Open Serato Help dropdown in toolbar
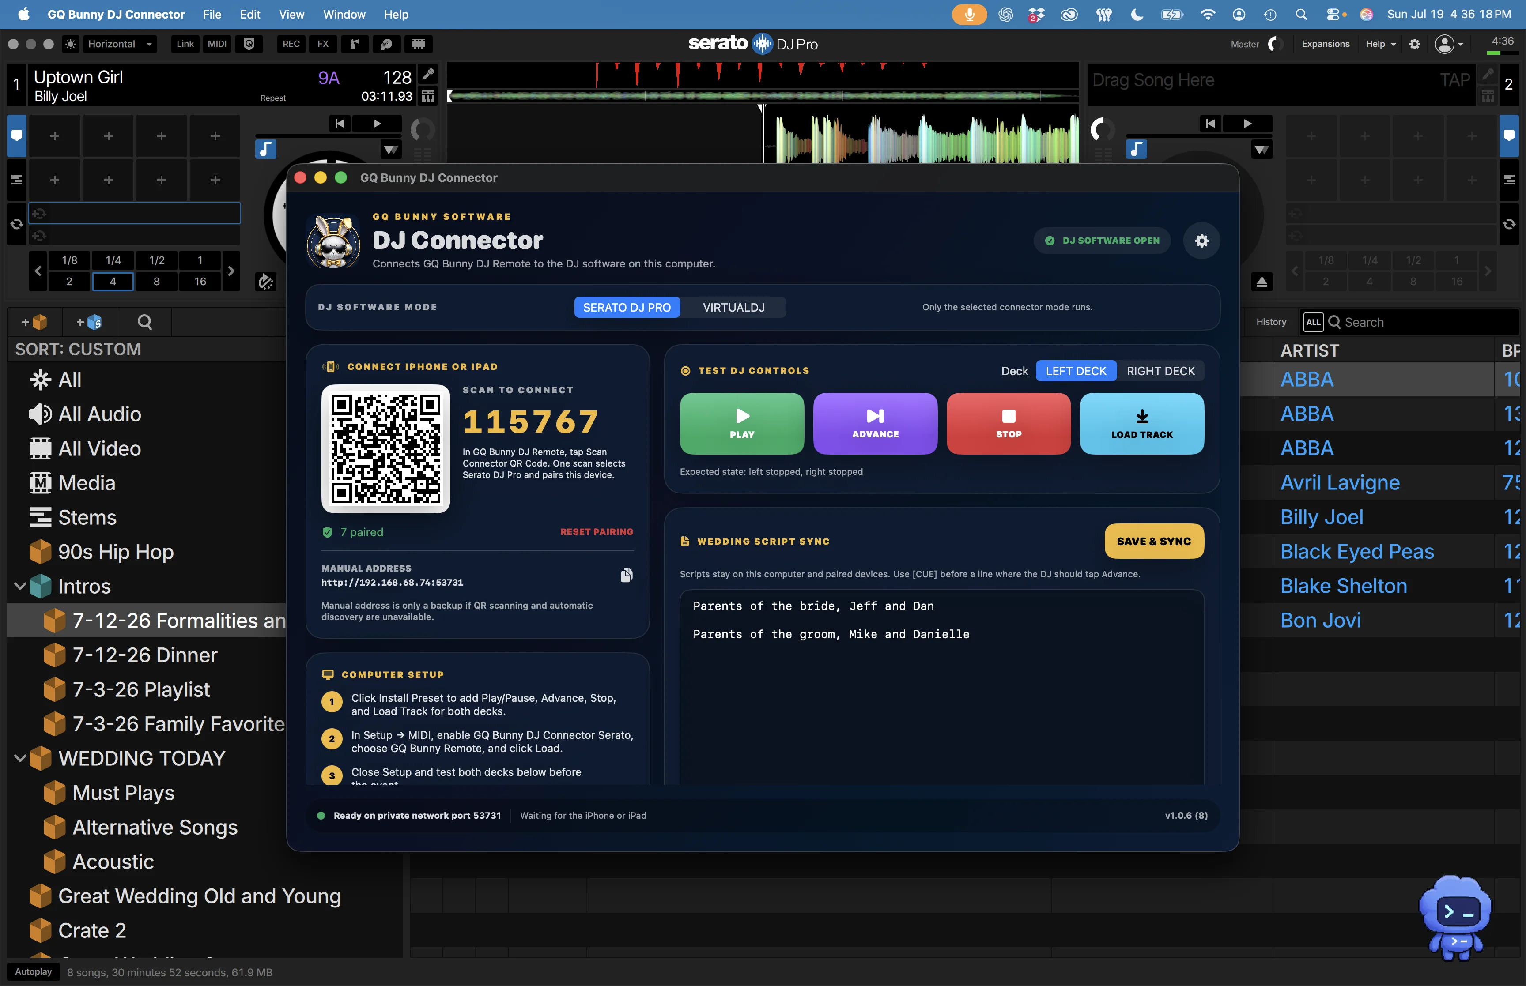Screen dimensions: 1526x986 click(1380, 44)
